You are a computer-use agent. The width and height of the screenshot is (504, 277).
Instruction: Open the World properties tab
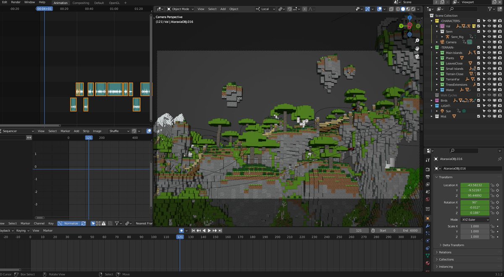(428, 200)
